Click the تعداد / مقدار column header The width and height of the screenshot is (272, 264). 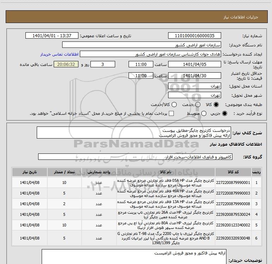(64, 172)
